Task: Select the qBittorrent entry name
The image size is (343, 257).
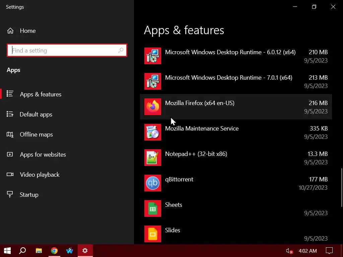Action: point(179,179)
